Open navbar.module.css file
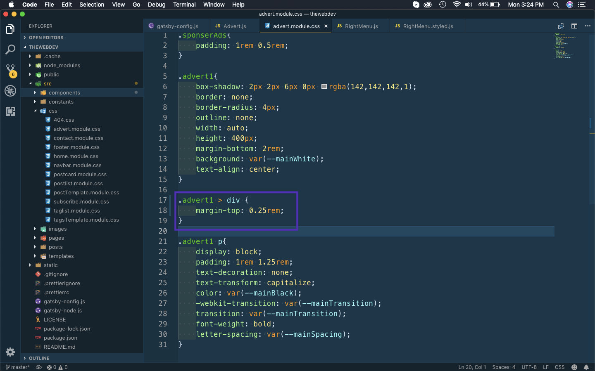 pyautogui.click(x=82, y=165)
